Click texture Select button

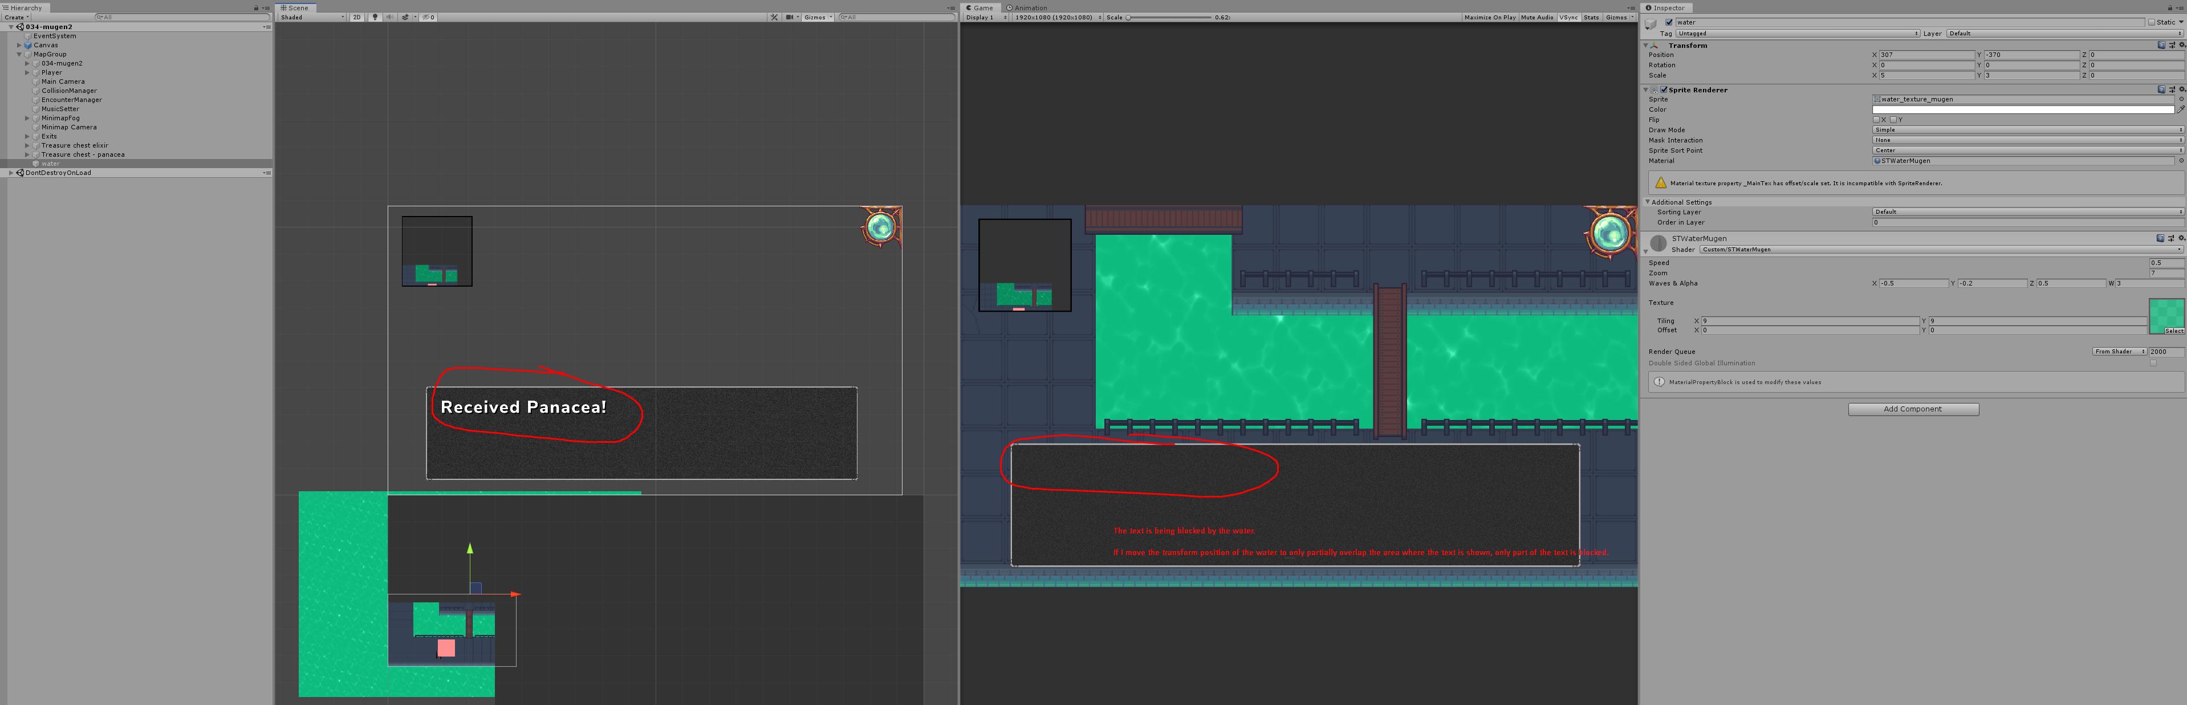(2174, 331)
